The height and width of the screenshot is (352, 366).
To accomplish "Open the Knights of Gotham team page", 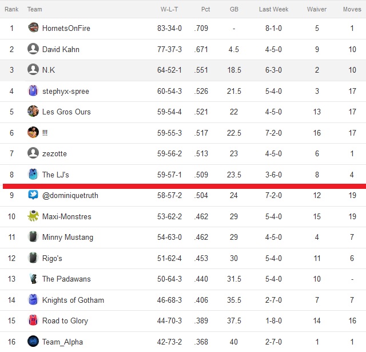I will click(x=73, y=300).
